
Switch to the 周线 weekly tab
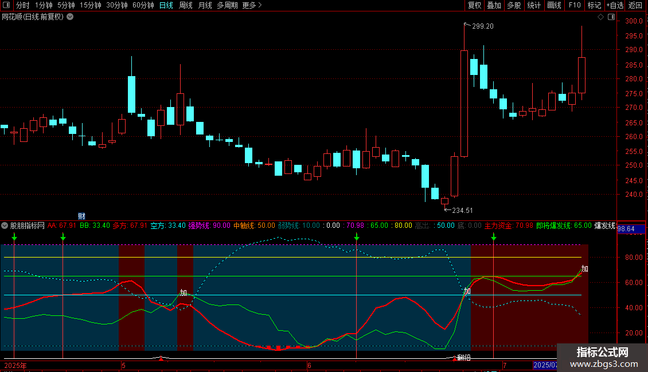click(x=186, y=5)
